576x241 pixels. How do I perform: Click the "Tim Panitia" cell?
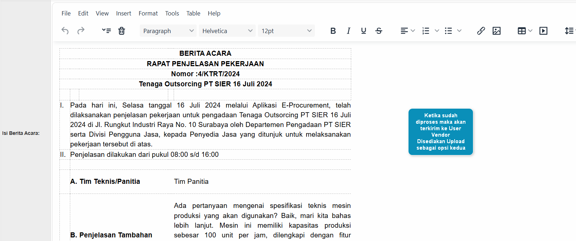(x=191, y=181)
